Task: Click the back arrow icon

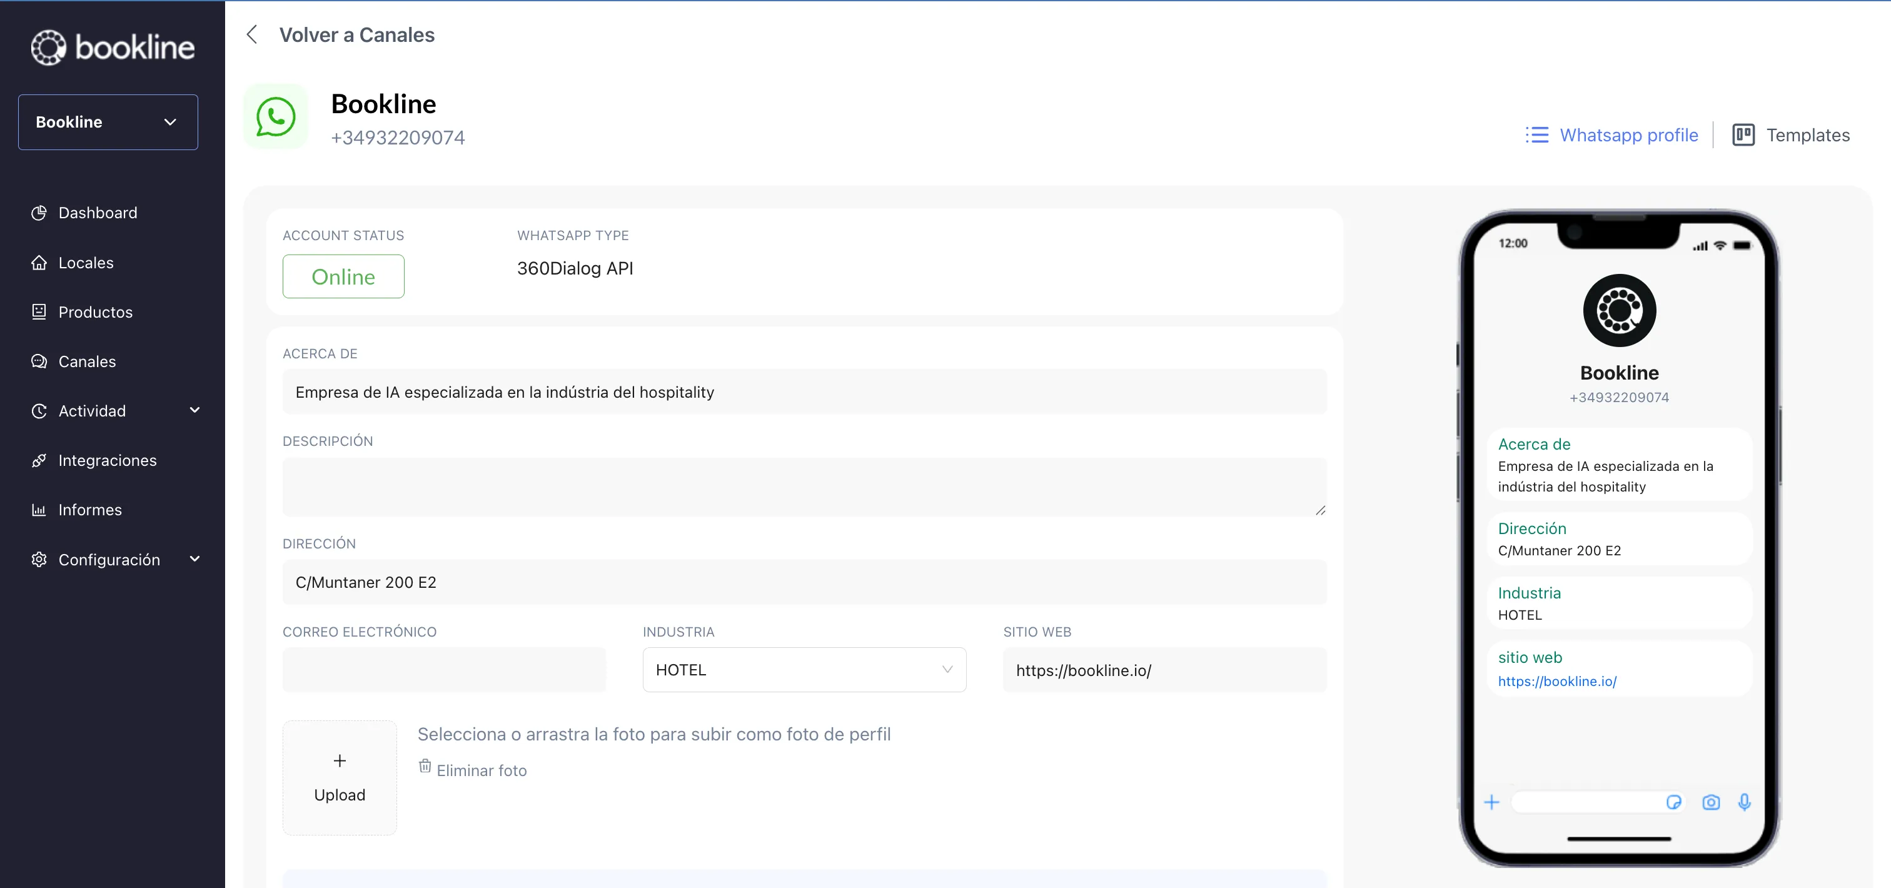Action: click(x=252, y=34)
